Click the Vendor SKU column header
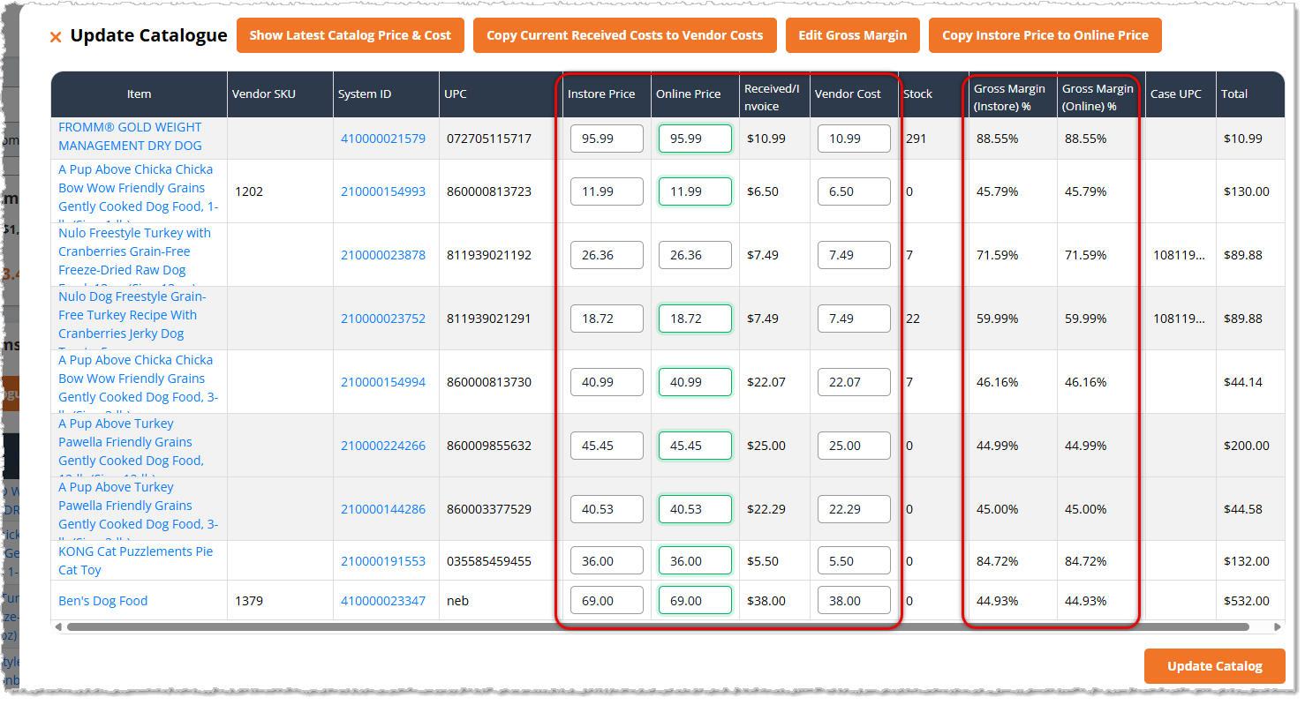The width and height of the screenshot is (1305, 705). (x=280, y=94)
